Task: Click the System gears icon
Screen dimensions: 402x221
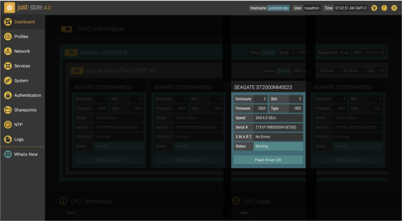Action: point(8,80)
